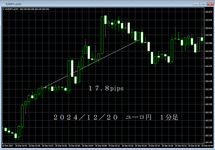This screenshot has width=215, height=150.
Task: Click the '20 Dec 02:04' time axis label
Action: [88, 146]
